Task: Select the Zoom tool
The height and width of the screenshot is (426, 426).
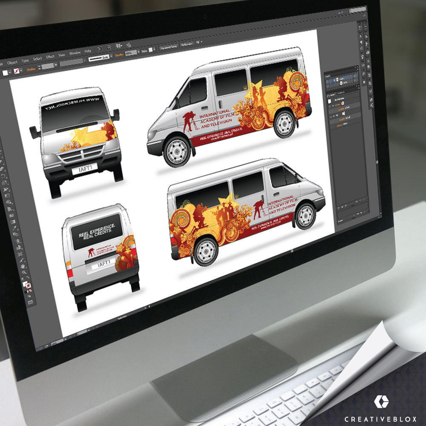Action: tap(24, 273)
